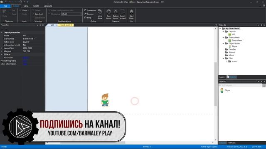The width and height of the screenshot is (266, 149).
Task: Pin the Projects panel
Action: [261, 25]
